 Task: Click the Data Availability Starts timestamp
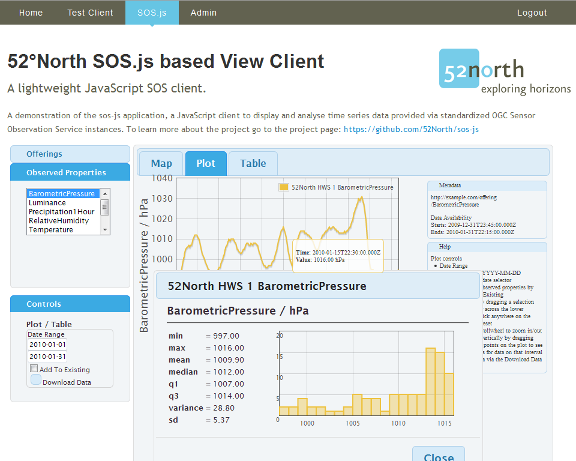(x=473, y=225)
